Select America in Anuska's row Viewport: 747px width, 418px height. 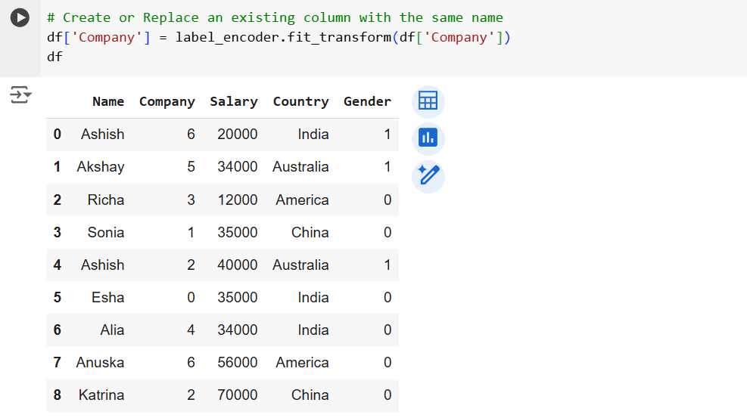click(302, 363)
